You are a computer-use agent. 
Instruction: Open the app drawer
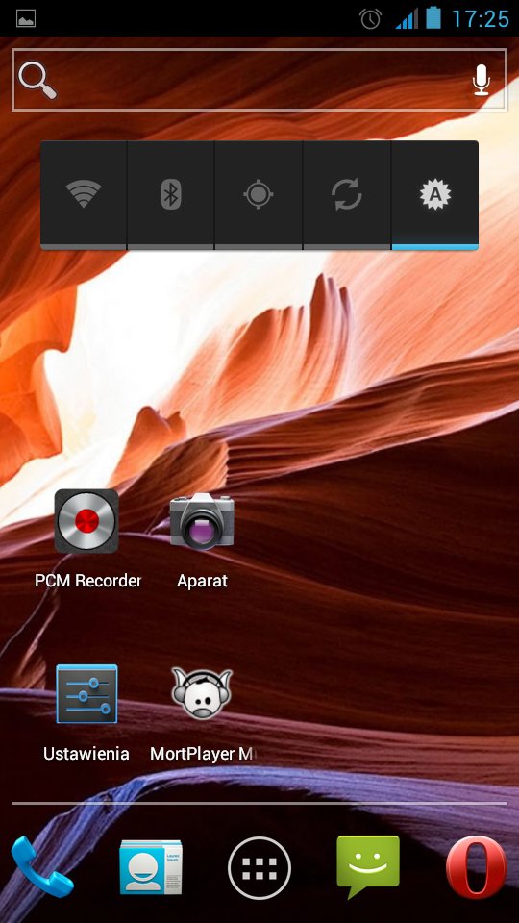coord(259,867)
